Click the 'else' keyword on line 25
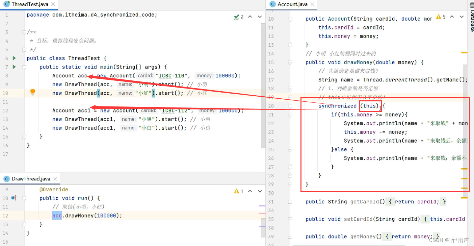This screenshot has height=246, width=474. tap(341, 149)
